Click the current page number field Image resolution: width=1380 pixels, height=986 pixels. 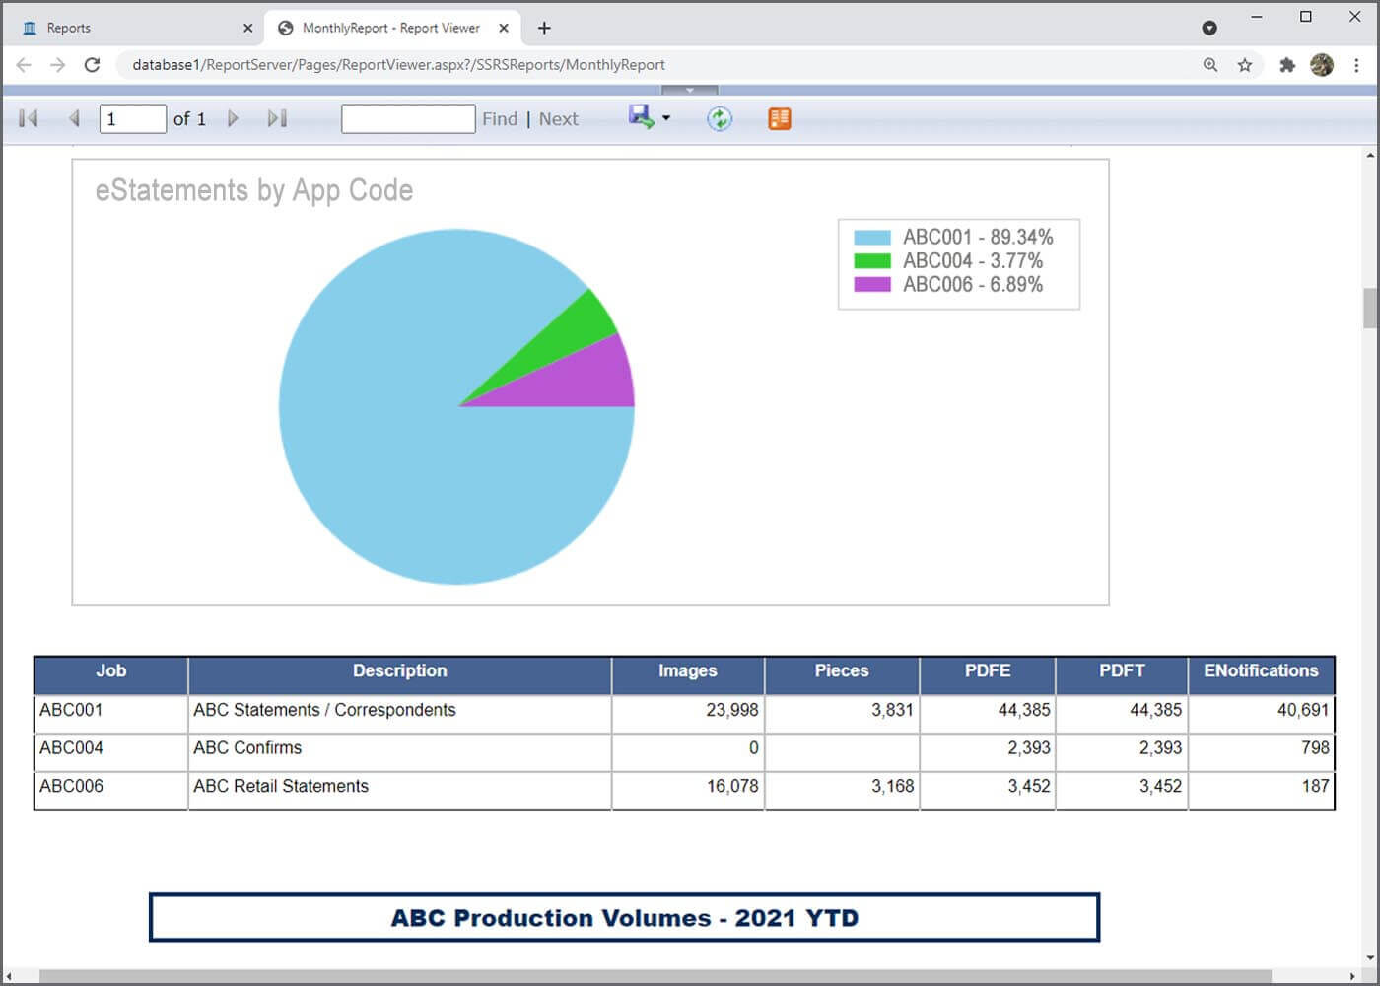132,119
